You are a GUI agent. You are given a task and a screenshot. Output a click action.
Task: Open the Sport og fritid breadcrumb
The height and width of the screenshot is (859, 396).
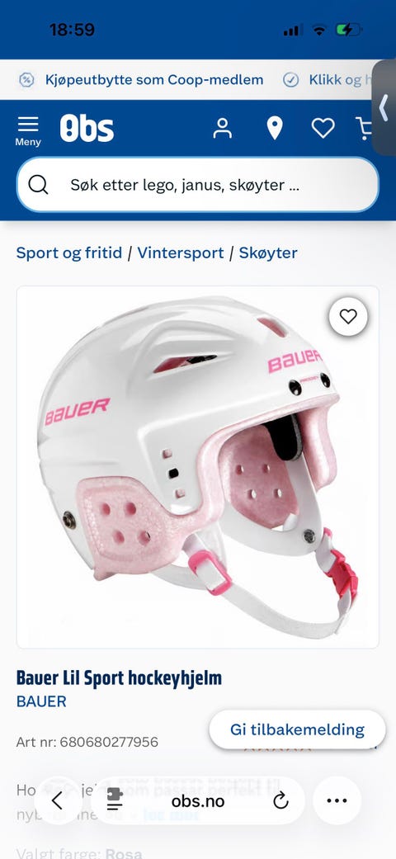(x=69, y=253)
